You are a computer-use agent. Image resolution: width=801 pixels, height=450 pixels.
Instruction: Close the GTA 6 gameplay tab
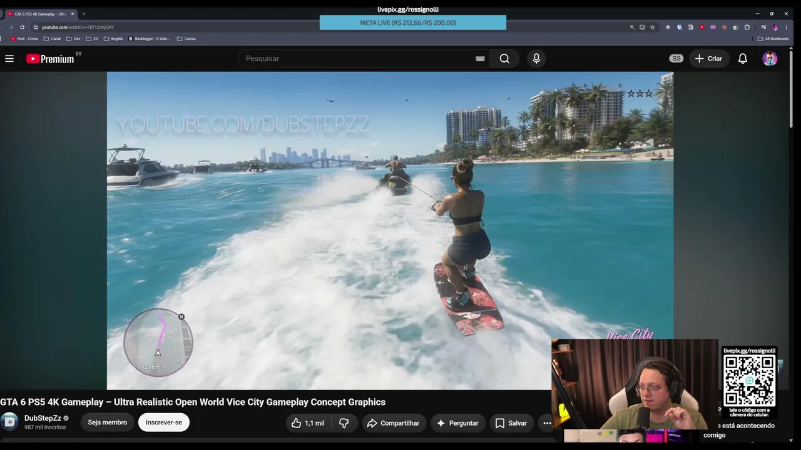point(72,14)
